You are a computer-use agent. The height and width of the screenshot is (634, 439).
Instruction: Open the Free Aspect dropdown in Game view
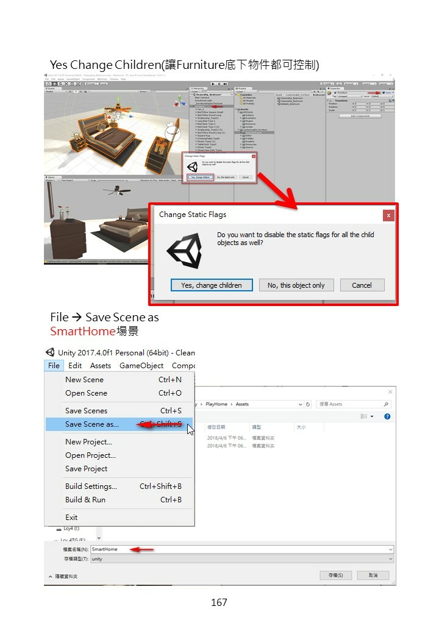click(x=75, y=180)
